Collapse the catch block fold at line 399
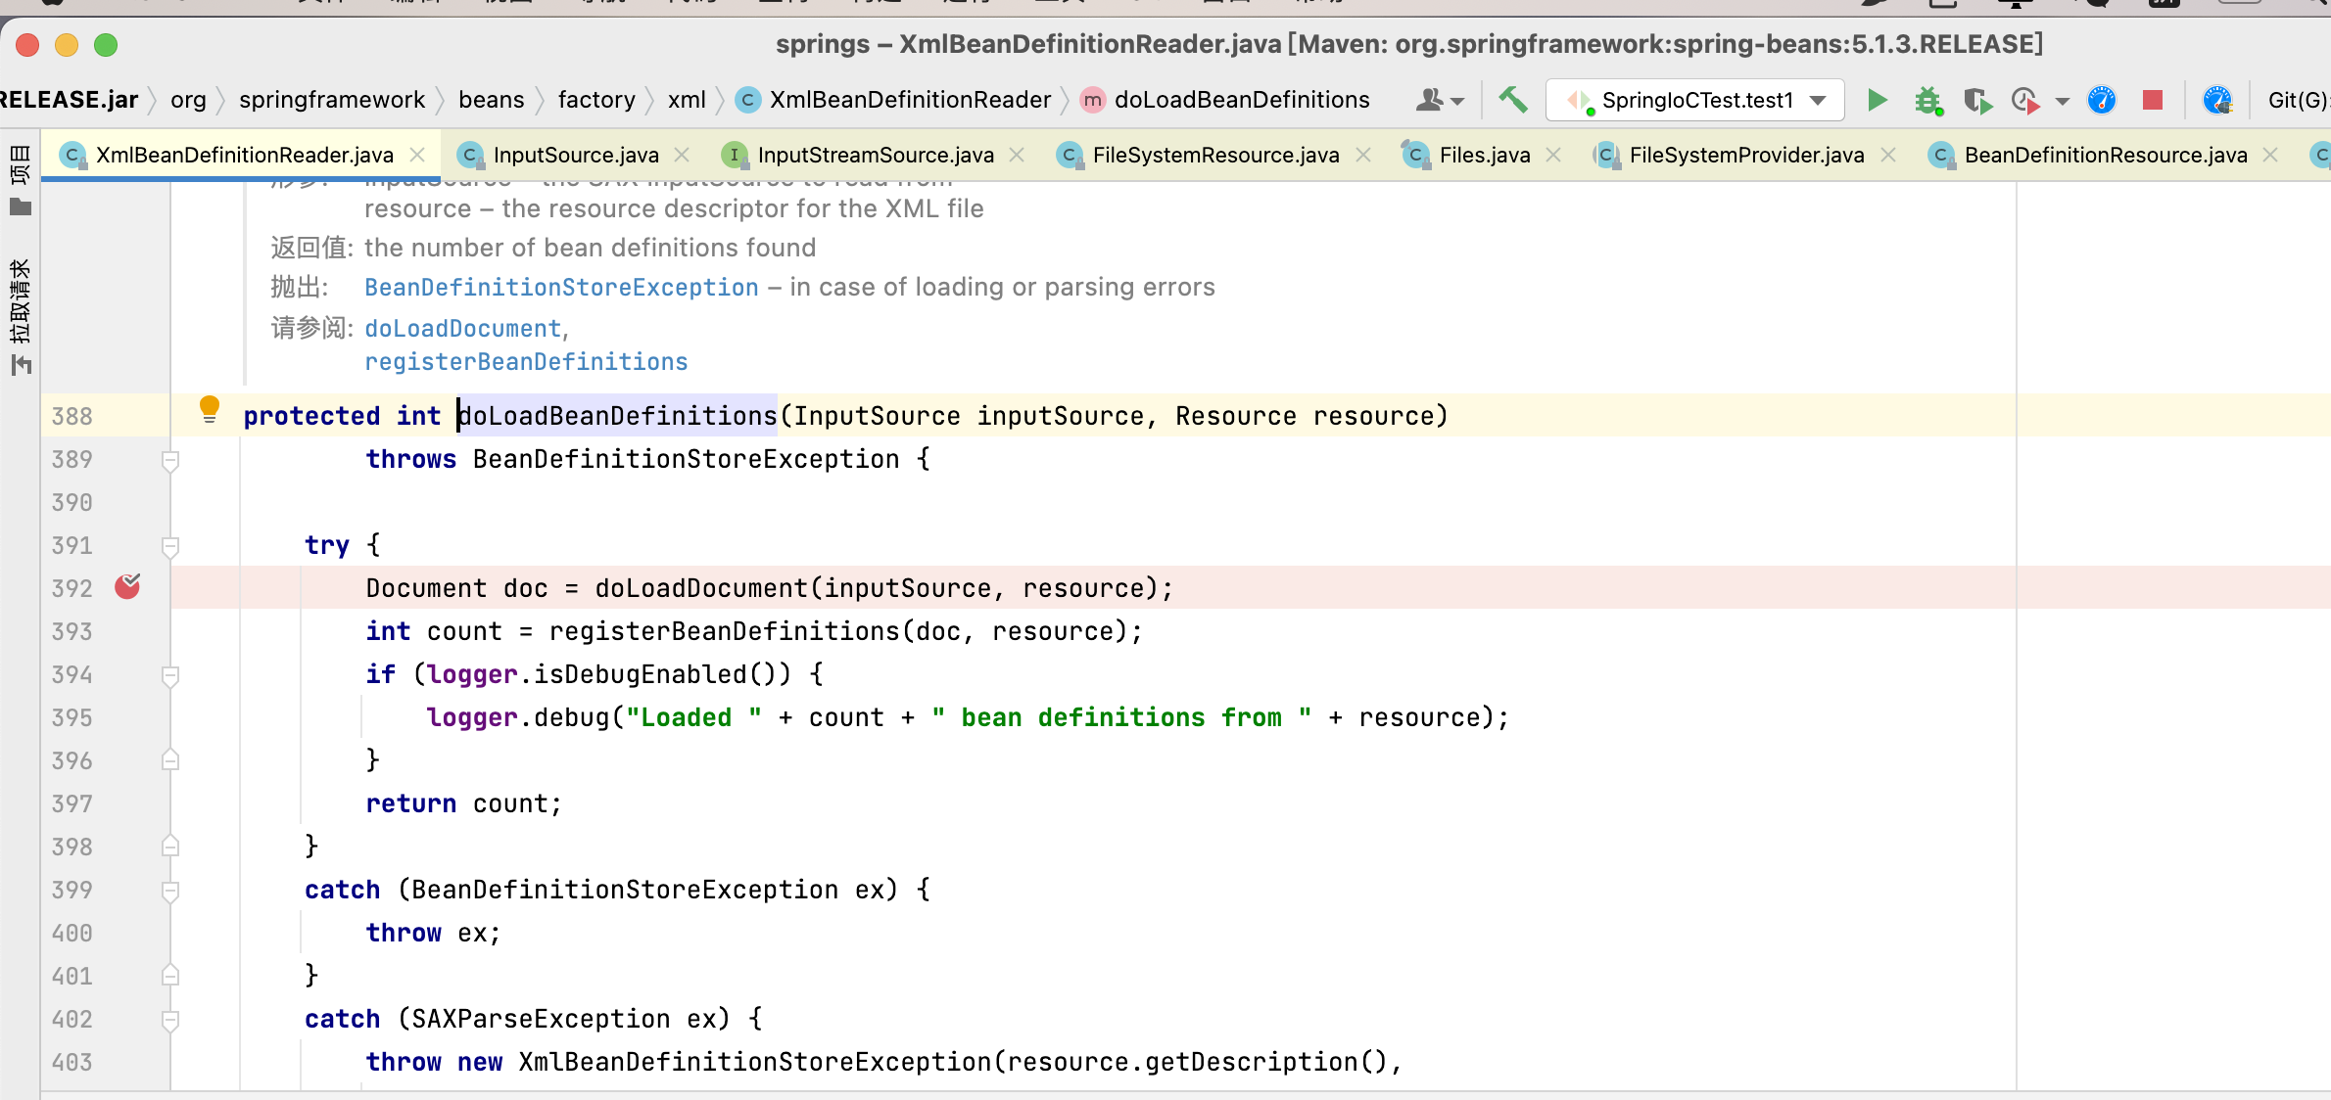Viewport: 2331px width, 1100px height. tap(170, 891)
